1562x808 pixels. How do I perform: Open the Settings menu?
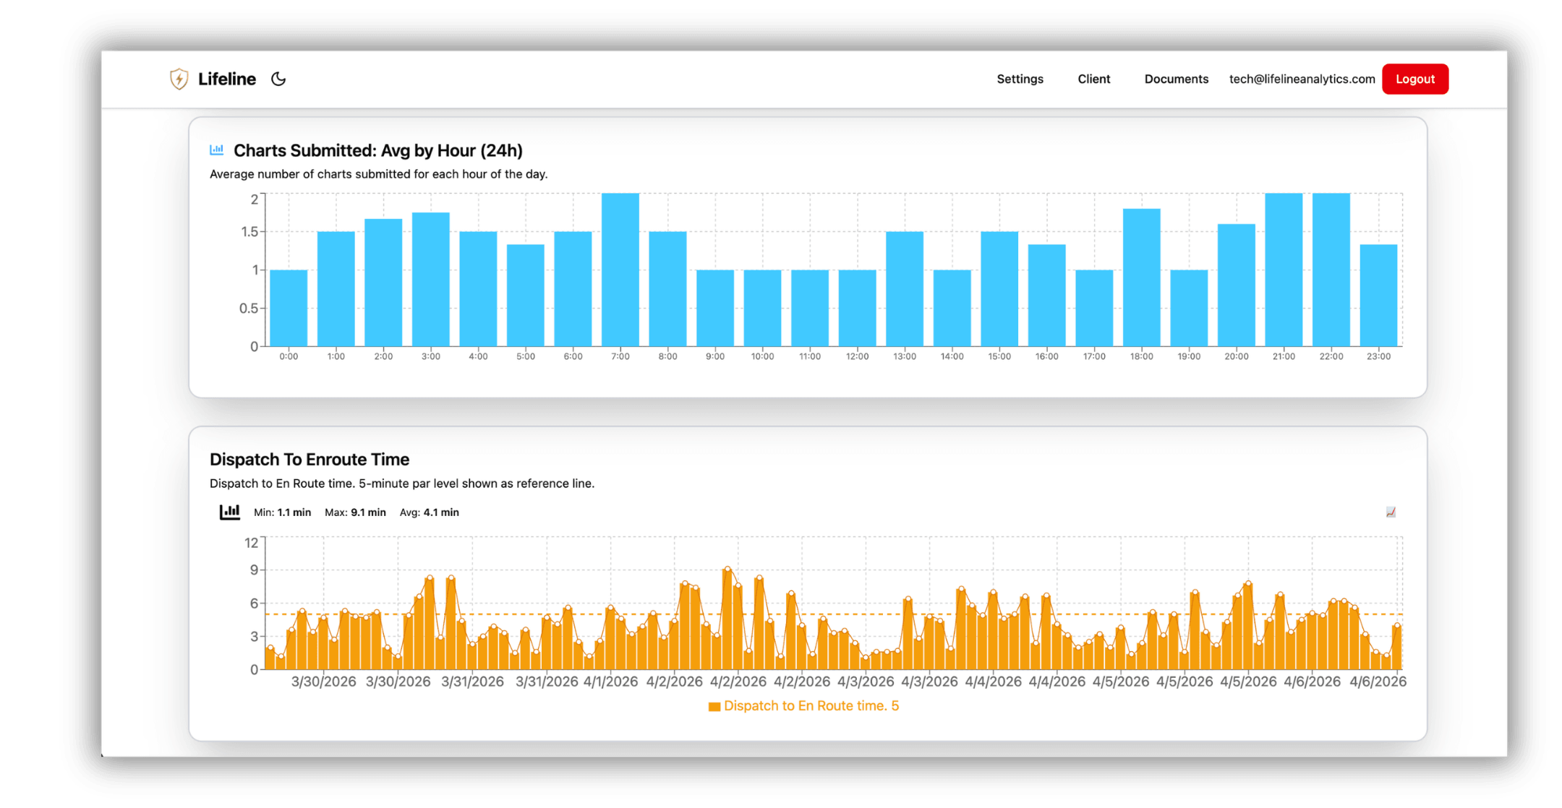pos(1020,79)
